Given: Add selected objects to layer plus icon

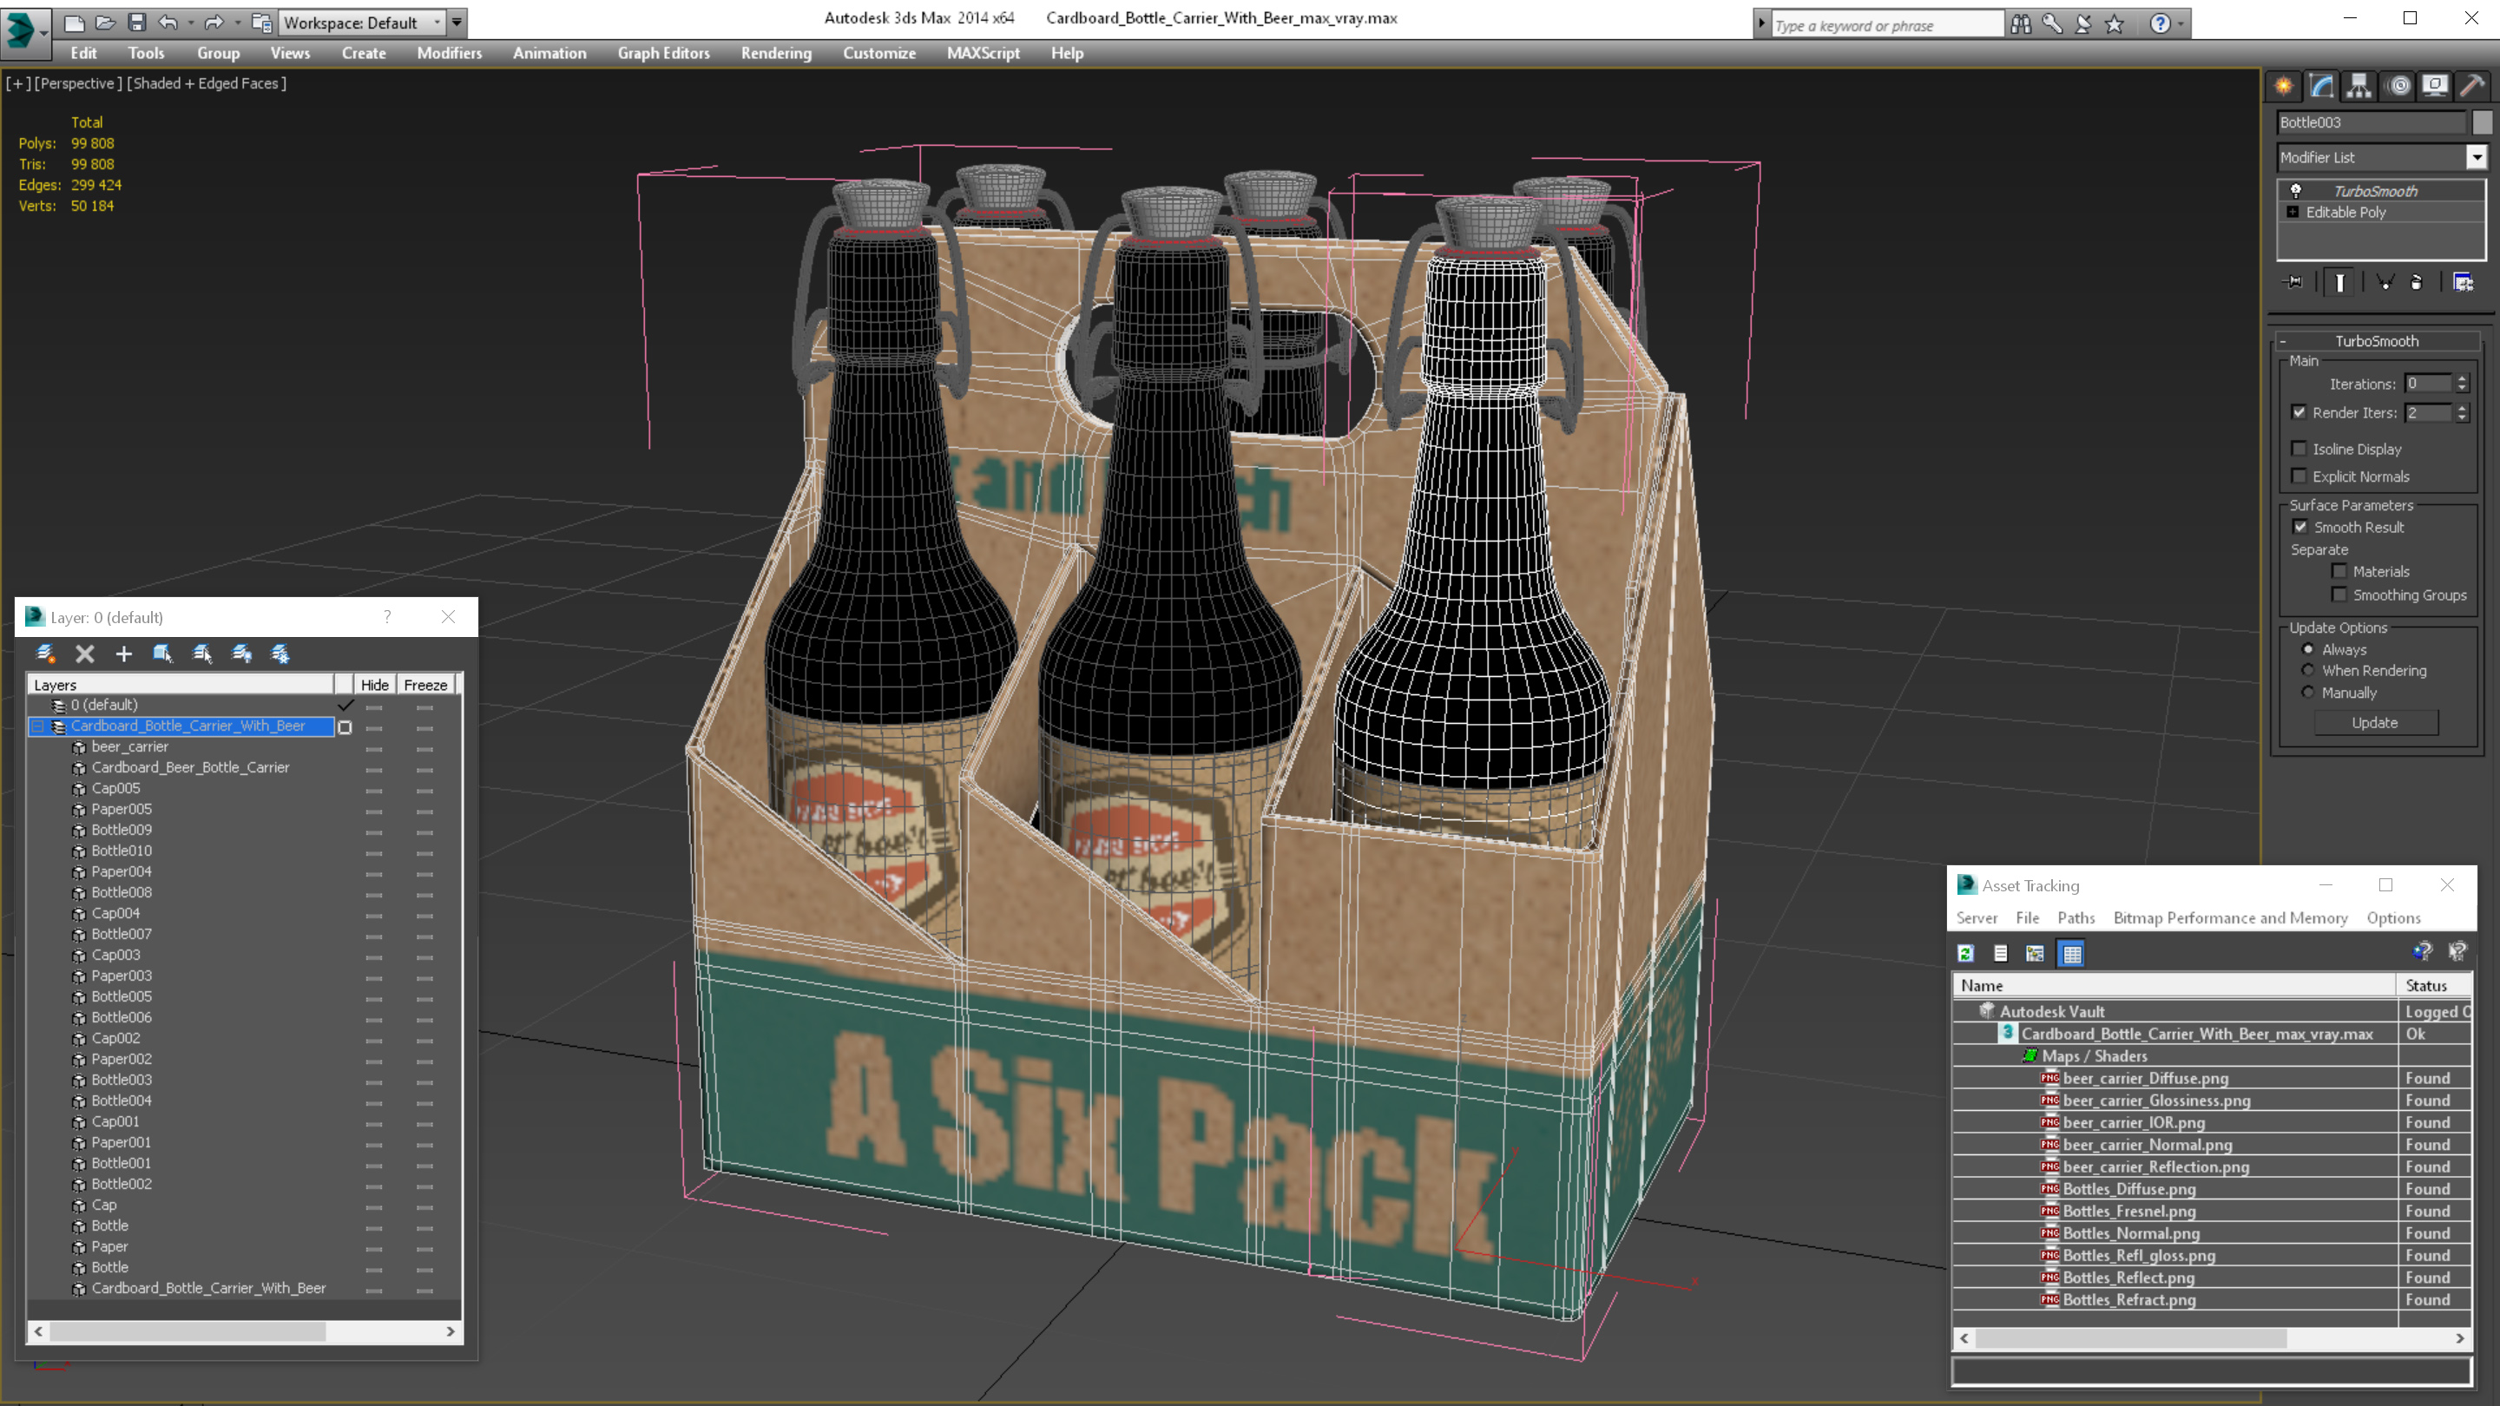Looking at the screenshot, I should (x=123, y=654).
